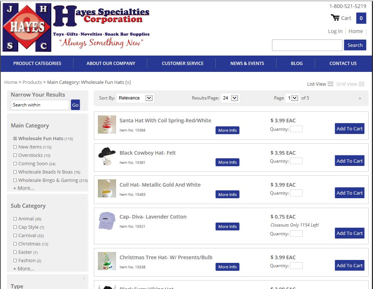Switch to Grid View icon
Image resolution: width=373 pixels, height=289 pixels.
click(x=361, y=84)
